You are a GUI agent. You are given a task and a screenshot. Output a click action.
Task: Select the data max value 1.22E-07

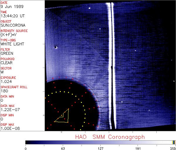(9, 110)
